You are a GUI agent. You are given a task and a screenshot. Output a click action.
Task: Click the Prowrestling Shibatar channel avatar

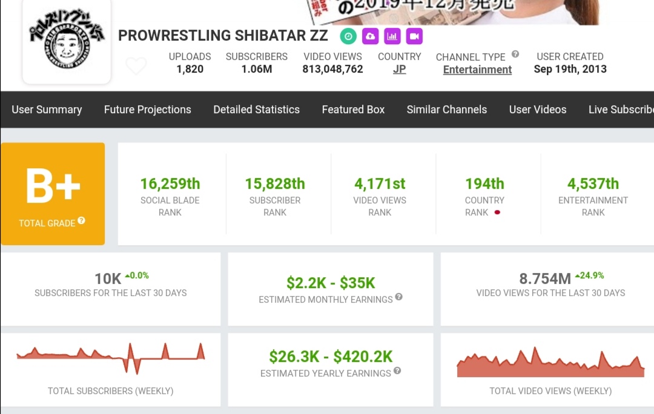point(67,41)
